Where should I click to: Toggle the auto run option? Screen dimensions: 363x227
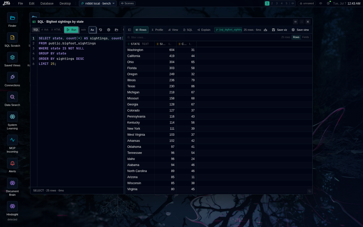83,30
